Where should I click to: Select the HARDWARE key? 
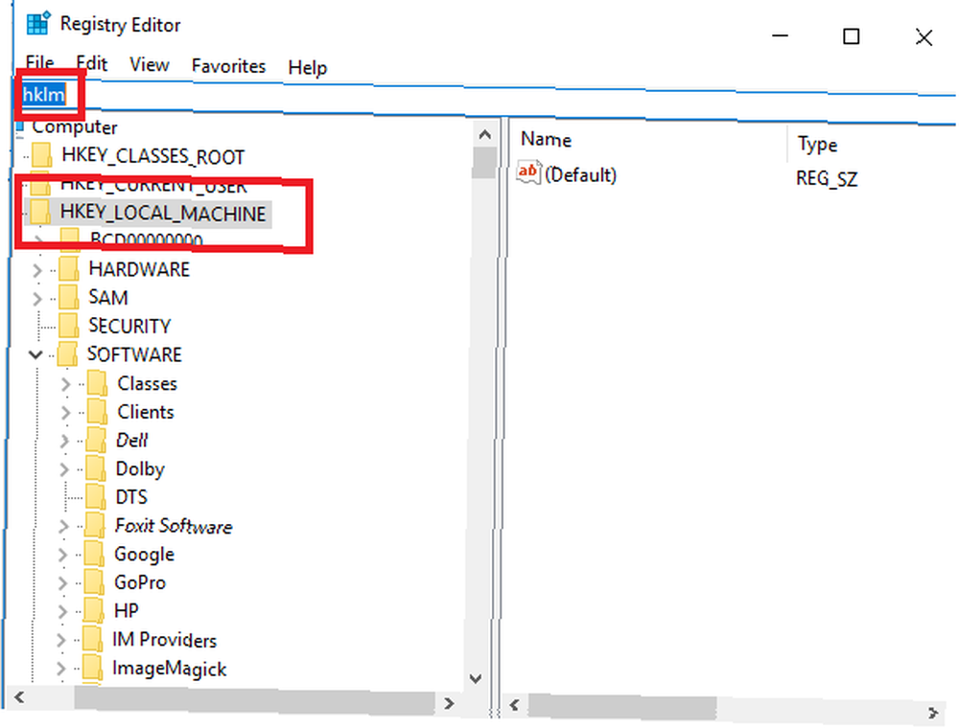click(139, 269)
